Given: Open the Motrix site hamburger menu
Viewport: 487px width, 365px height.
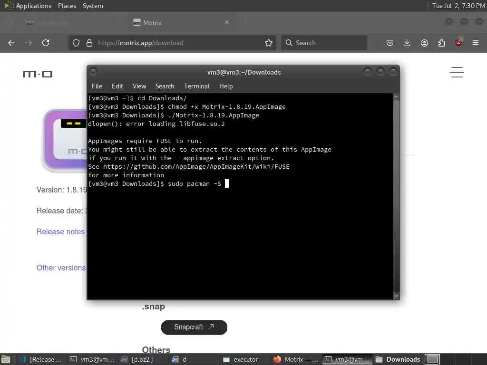Looking at the screenshot, I should [457, 72].
